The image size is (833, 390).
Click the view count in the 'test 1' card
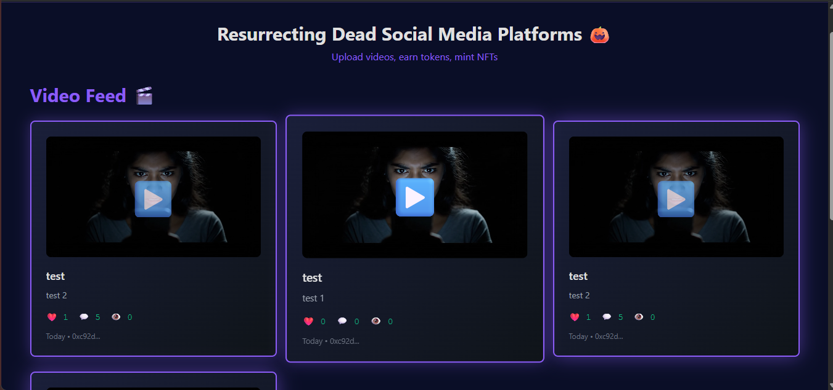click(x=390, y=321)
